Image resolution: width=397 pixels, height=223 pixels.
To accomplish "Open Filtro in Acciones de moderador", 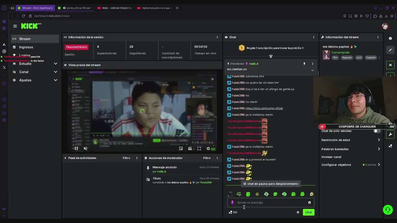I will [207, 158].
